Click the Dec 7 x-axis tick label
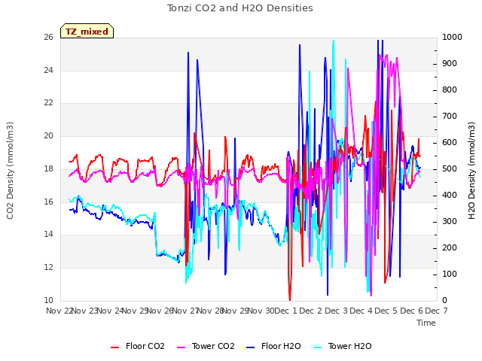The height and width of the screenshot is (361, 482). pos(436,311)
